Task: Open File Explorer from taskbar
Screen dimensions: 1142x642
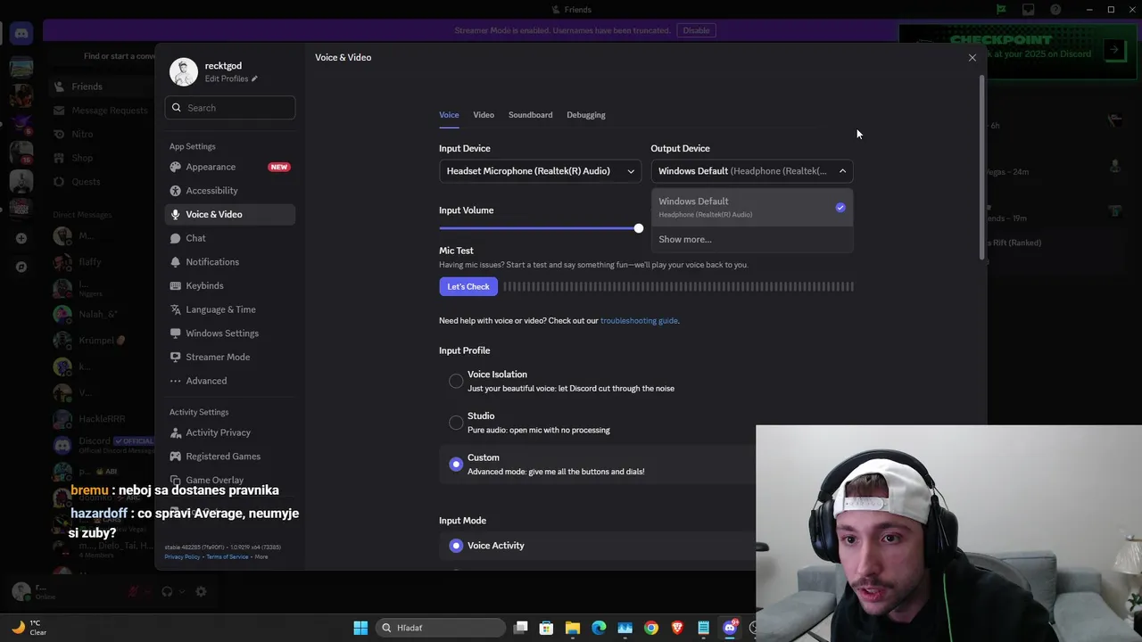Action: [x=573, y=628]
